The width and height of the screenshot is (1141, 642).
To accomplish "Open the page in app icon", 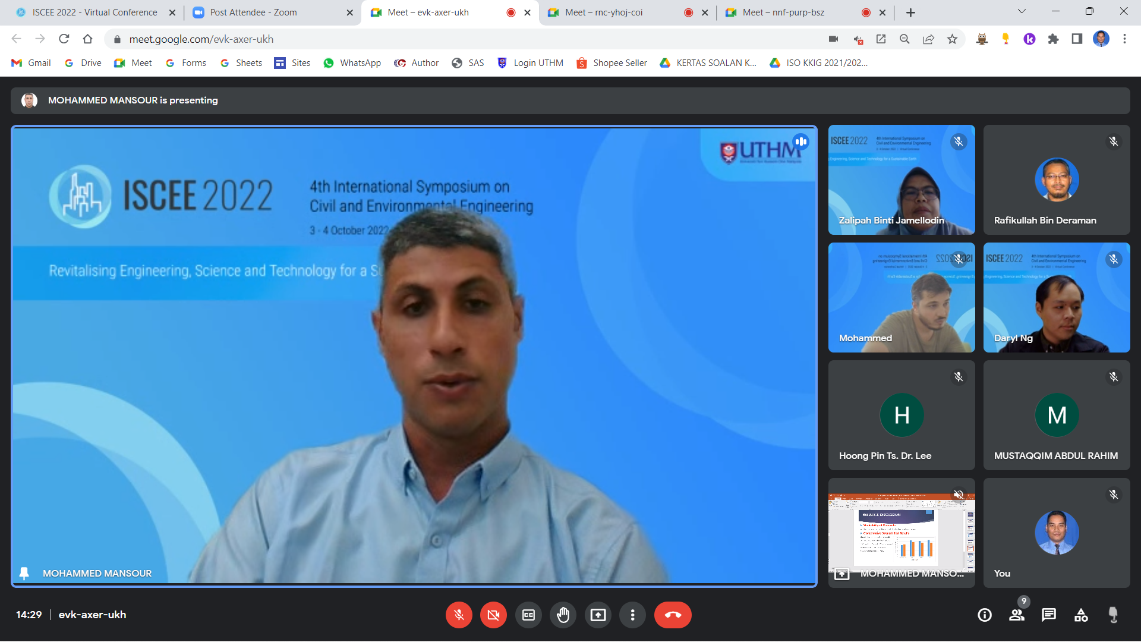I will [x=881, y=39].
